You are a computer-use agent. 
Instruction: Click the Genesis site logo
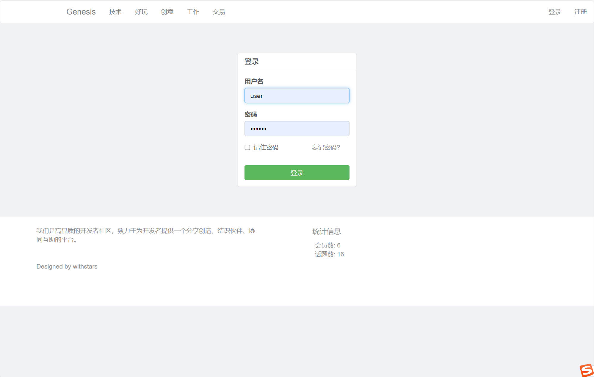81,12
